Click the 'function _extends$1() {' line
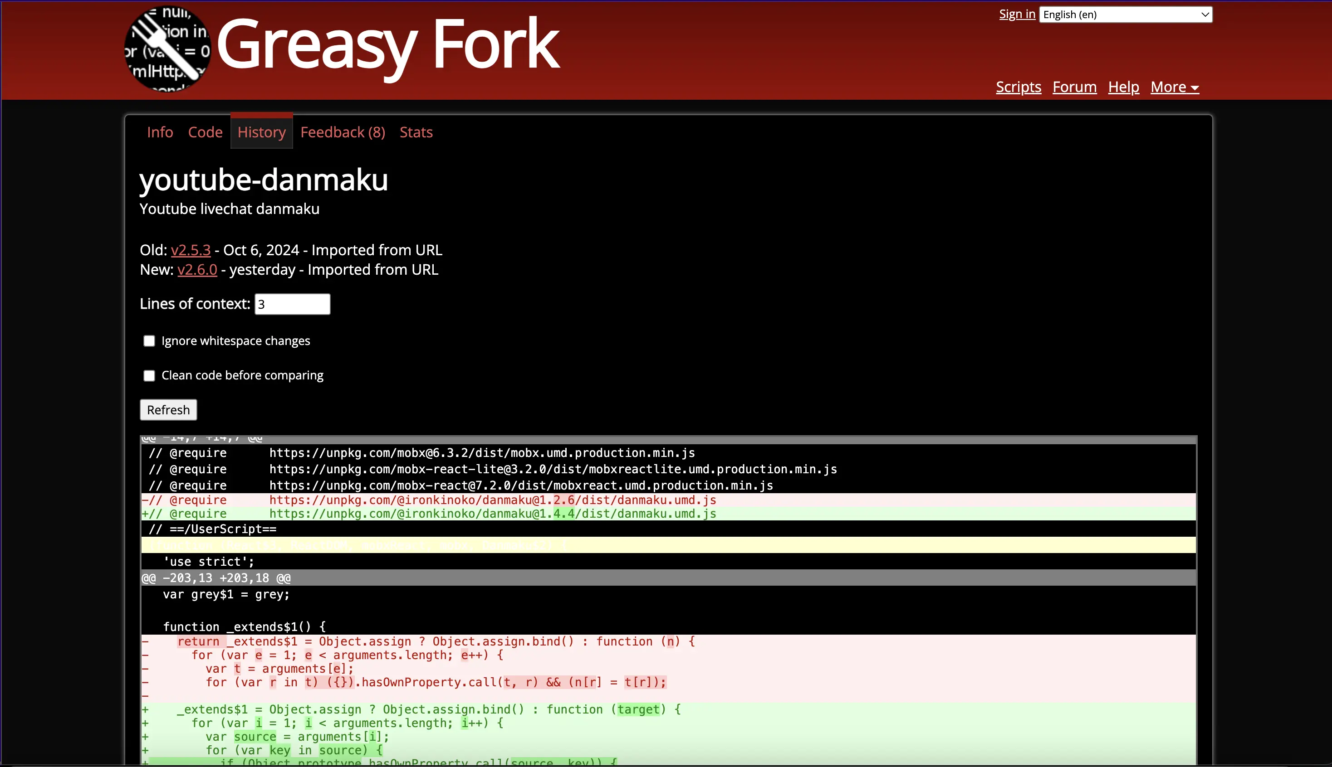Viewport: 1332px width, 767px height. (668, 627)
